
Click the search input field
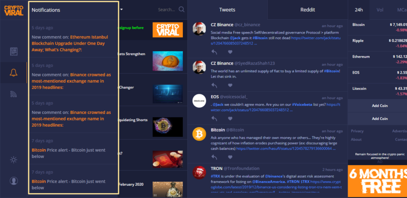point(166,10)
